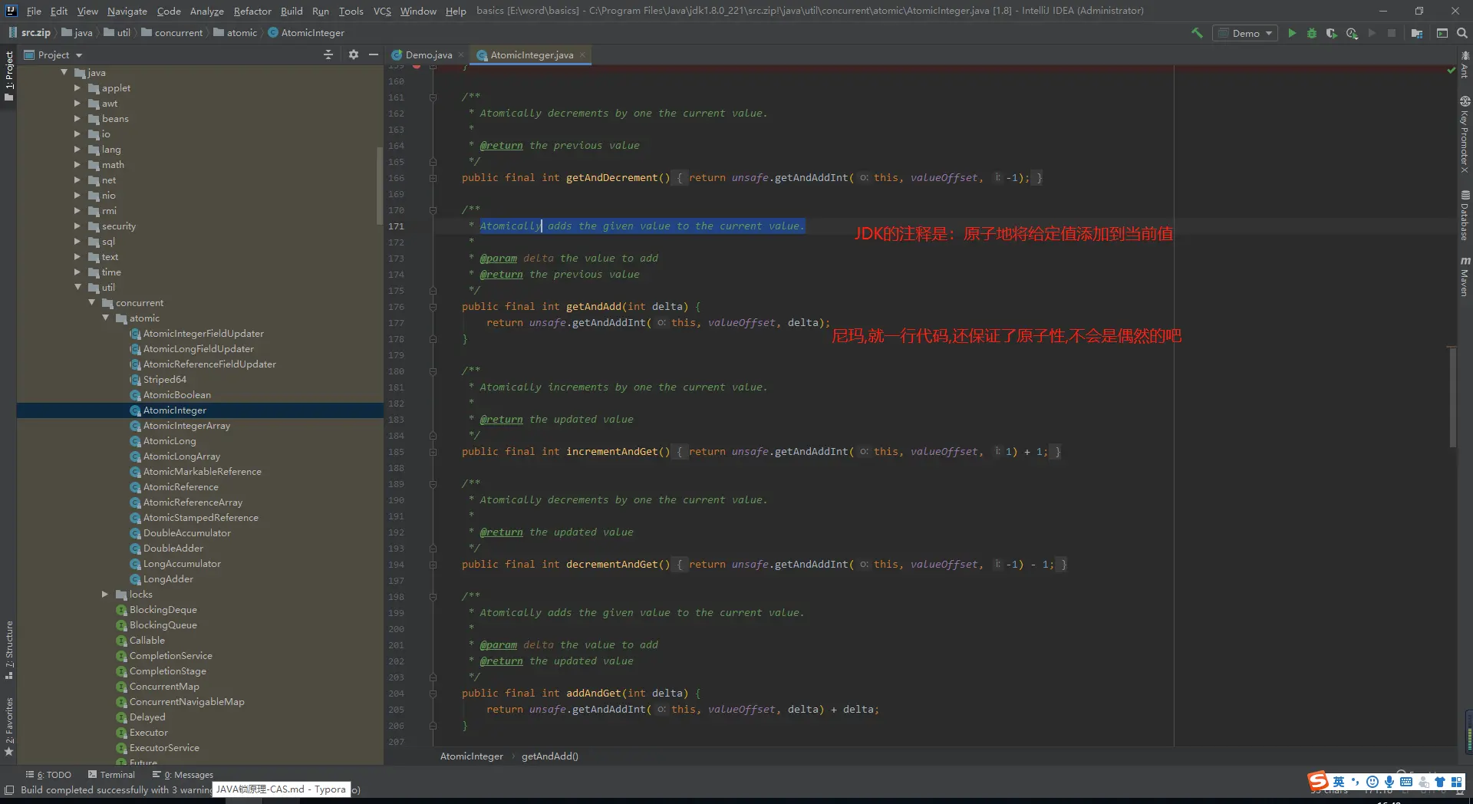The height and width of the screenshot is (804, 1473).
Task: Collapse the atomic package
Action: (x=105, y=318)
